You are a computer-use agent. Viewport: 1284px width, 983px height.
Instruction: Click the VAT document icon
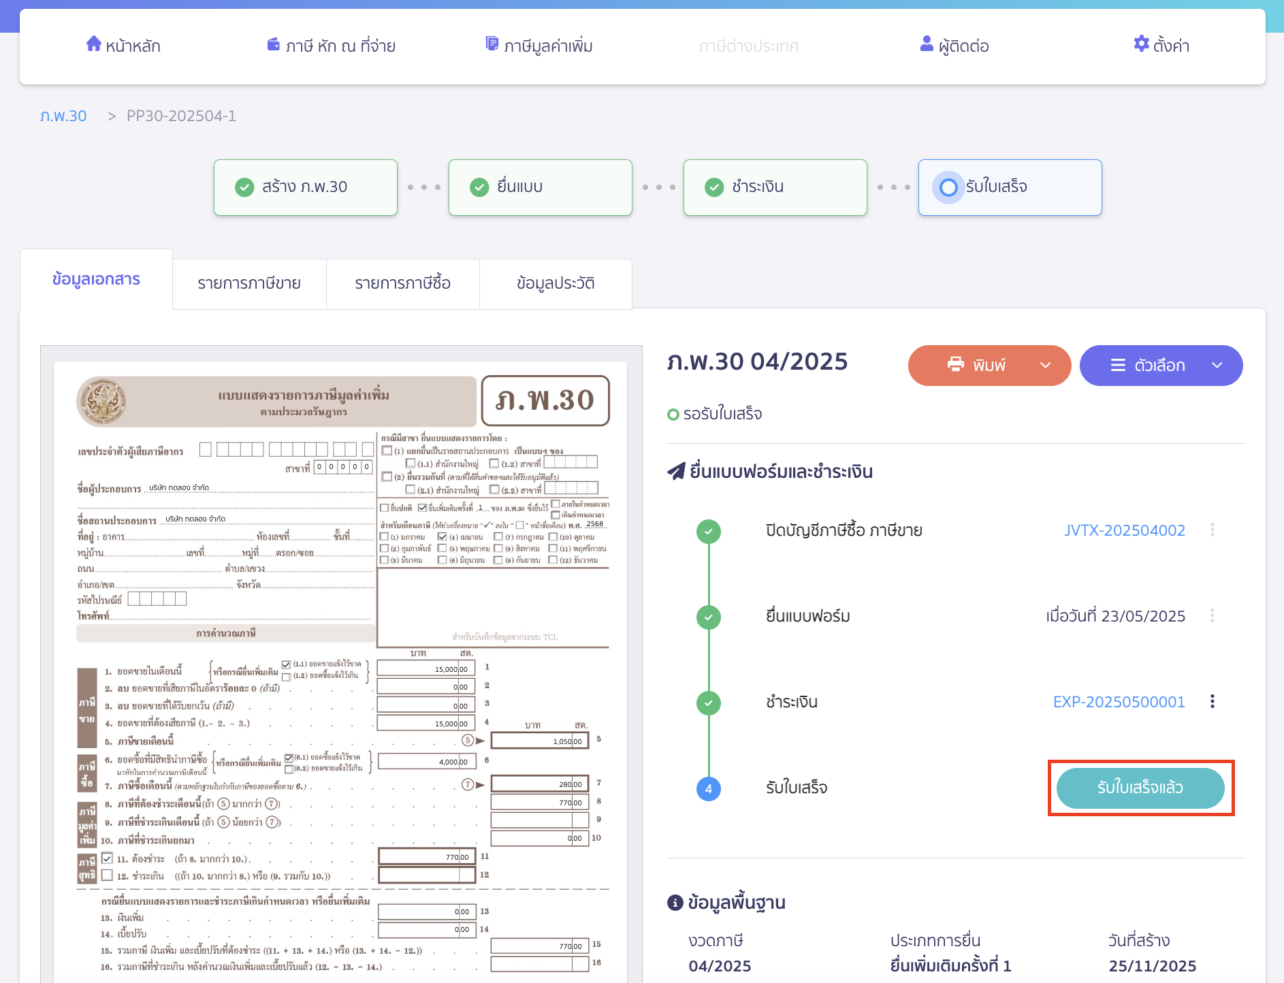492,44
